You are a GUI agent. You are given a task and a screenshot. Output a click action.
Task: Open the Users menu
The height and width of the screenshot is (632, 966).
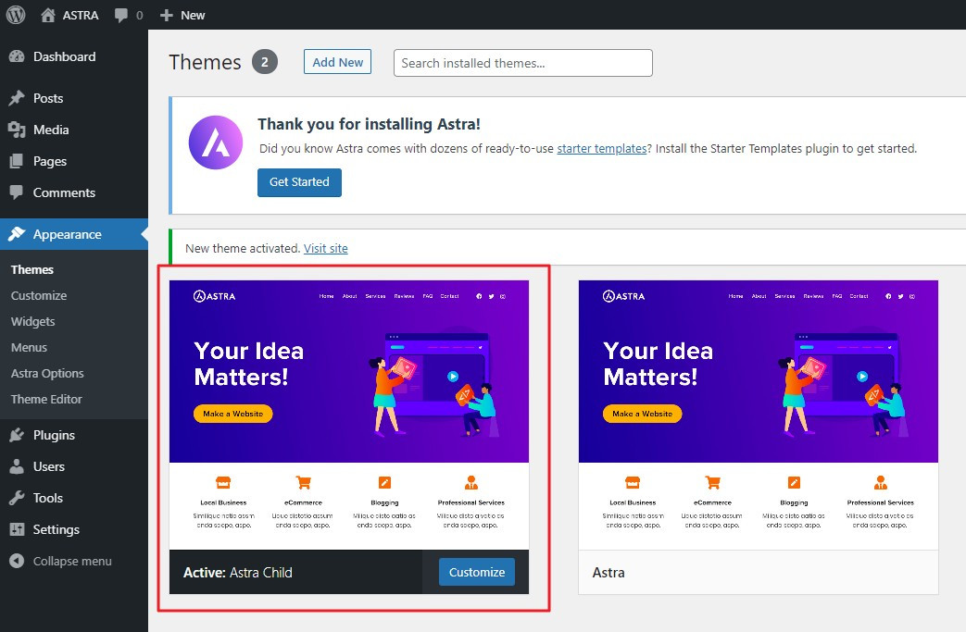pos(74,466)
